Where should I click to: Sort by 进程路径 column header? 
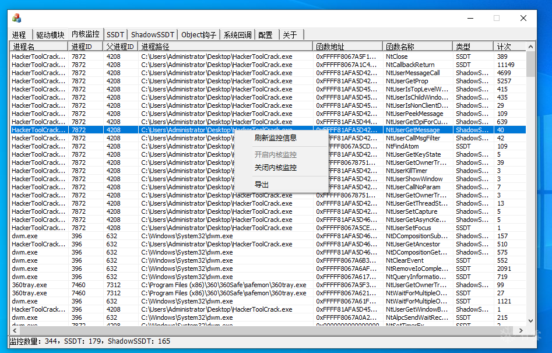pyautogui.click(x=226, y=47)
